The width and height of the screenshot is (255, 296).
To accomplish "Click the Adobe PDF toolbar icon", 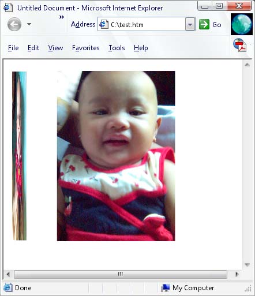I will pos(240,45).
